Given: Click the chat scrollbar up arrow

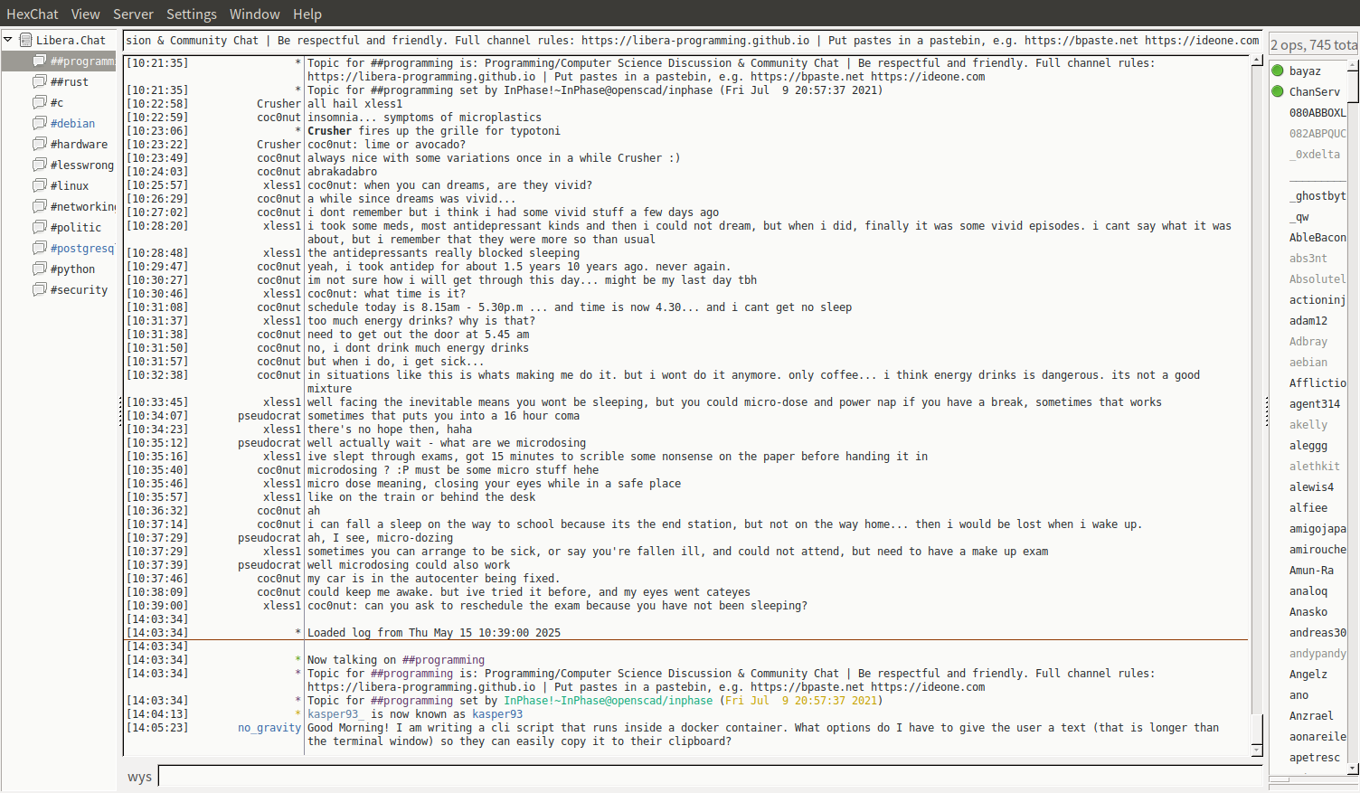Looking at the screenshot, I should tap(1257, 61).
